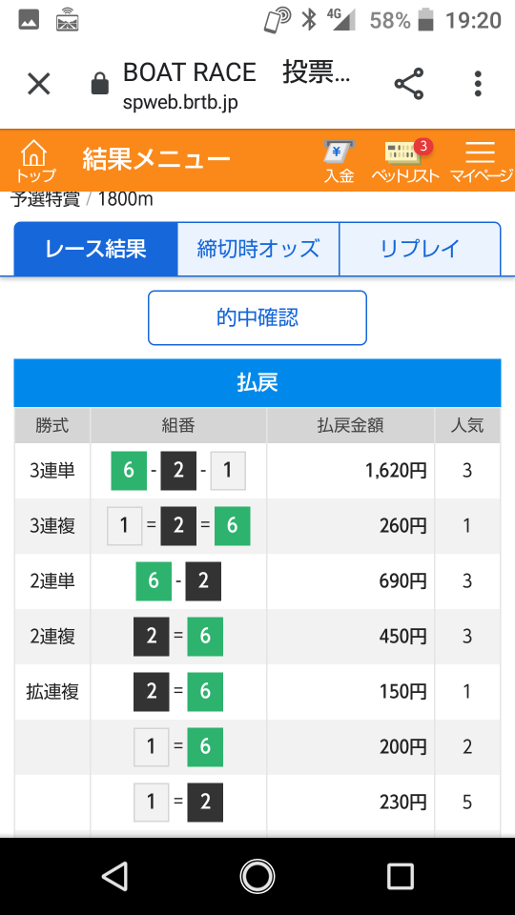Open the マイページ hamburger menu
Screen dimensions: 515x915
point(481,162)
